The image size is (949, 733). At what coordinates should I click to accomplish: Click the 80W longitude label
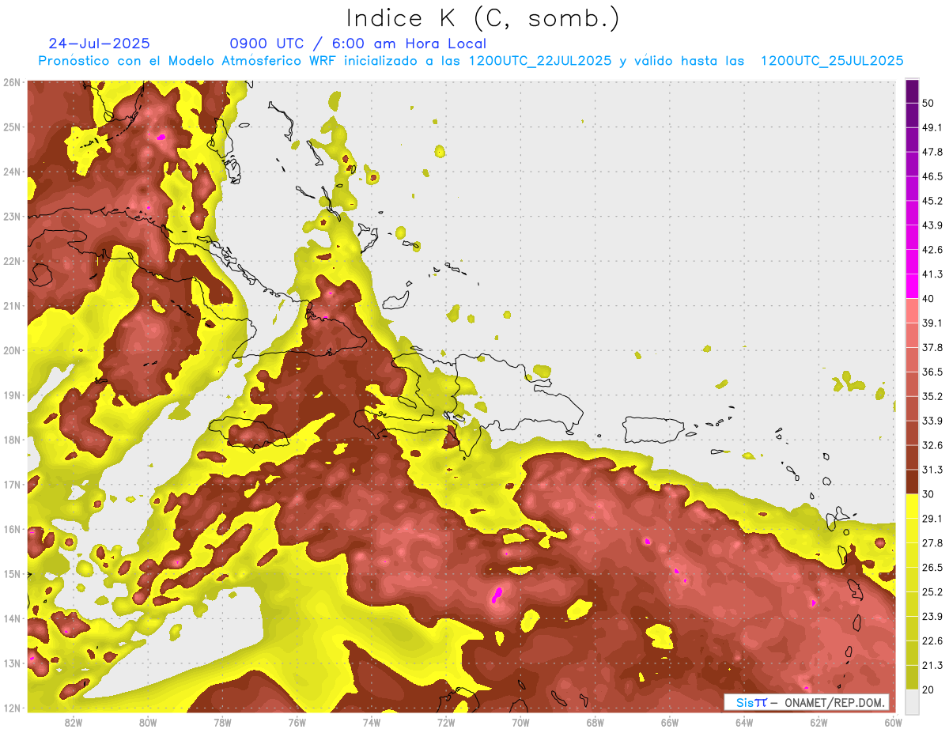pyautogui.click(x=148, y=723)
